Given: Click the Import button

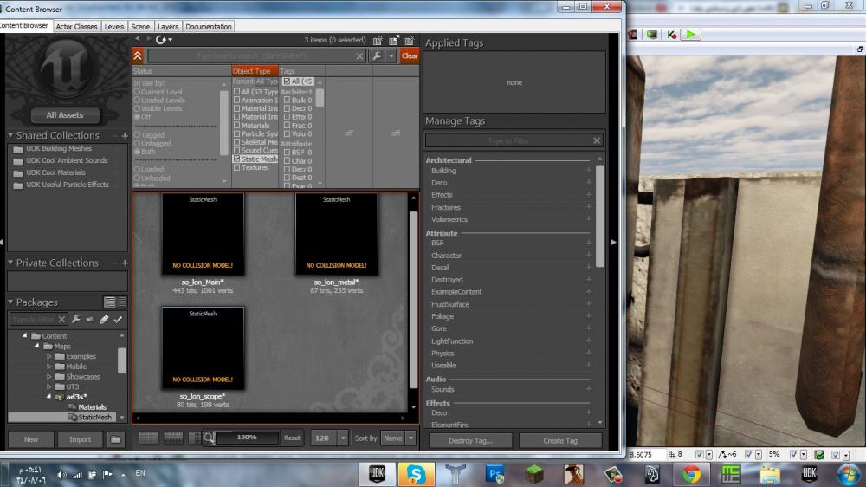Looking at the screenshot, I should click(x=80, y=439).
